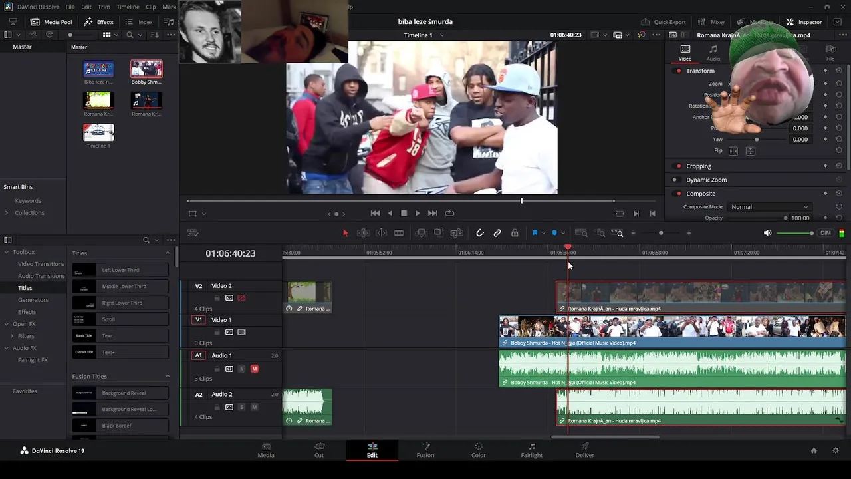Collapse the Fusion Titles section
The width and height of the screenshot is (851, 479).
click(168, 377)
